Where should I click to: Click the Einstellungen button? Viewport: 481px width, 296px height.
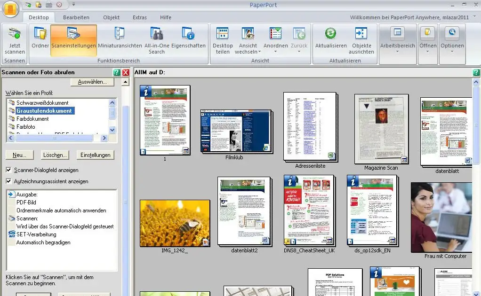tap(96, 155)
